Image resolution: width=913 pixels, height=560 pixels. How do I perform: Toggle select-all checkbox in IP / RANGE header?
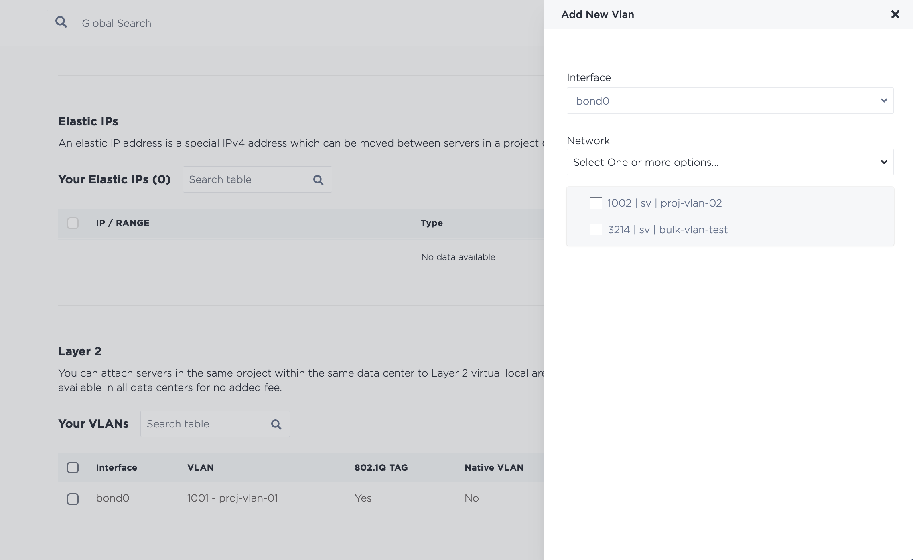73,223
